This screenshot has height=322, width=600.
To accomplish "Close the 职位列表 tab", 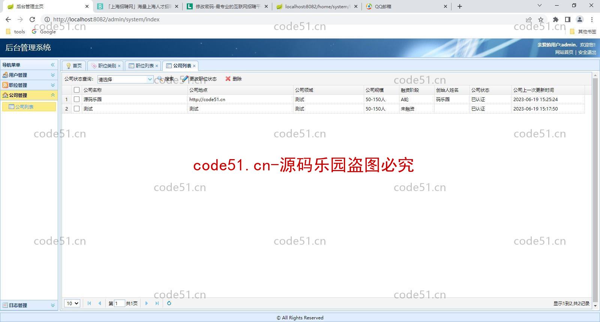I will (x=157, y=66).
